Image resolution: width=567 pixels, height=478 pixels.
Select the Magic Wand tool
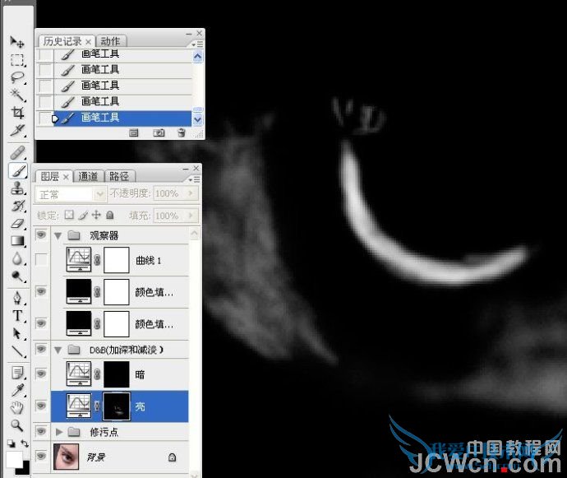point(17,95)
